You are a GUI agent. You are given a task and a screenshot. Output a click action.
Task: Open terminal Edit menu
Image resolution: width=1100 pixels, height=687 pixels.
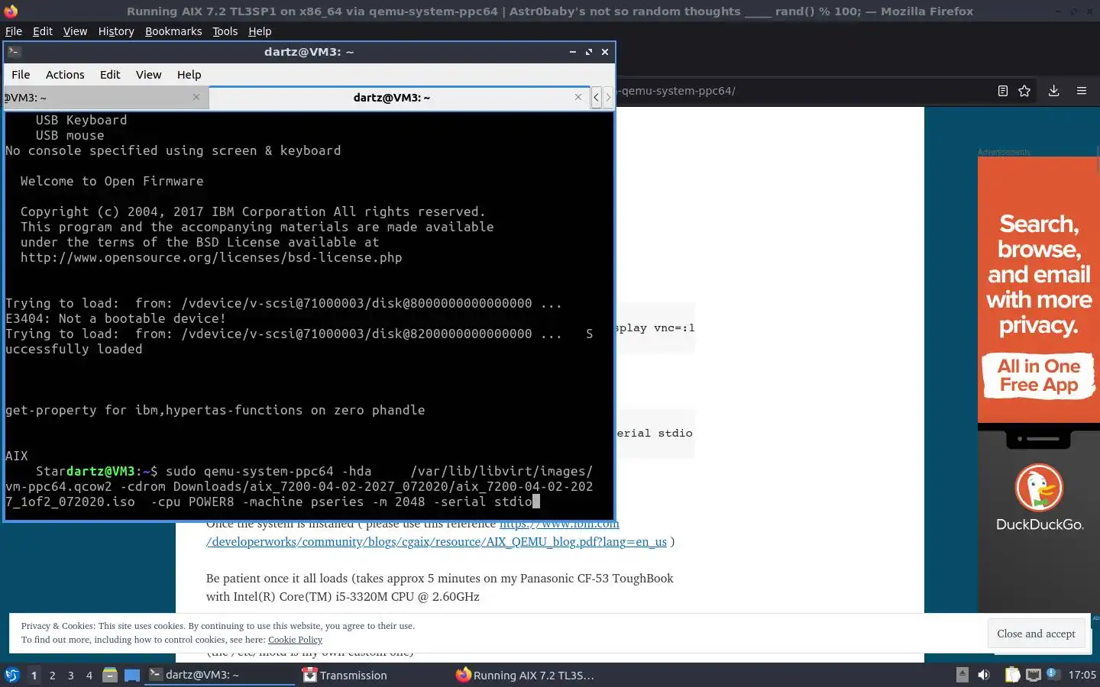pyautogui.click(x=110, y=74)
